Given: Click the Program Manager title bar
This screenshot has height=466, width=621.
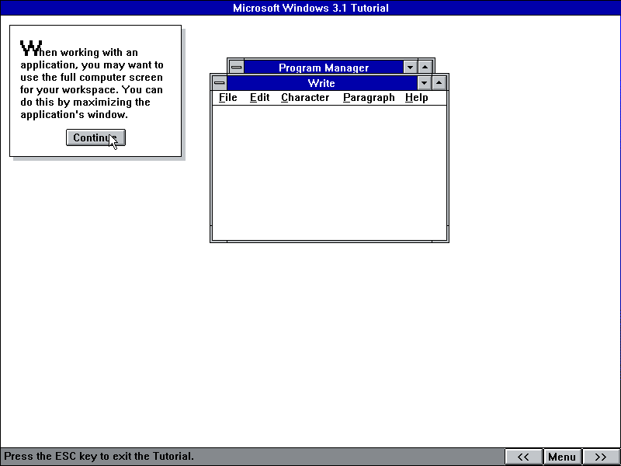Looking at the screenshot, I should pyautogui.click(x=324, y=68).
